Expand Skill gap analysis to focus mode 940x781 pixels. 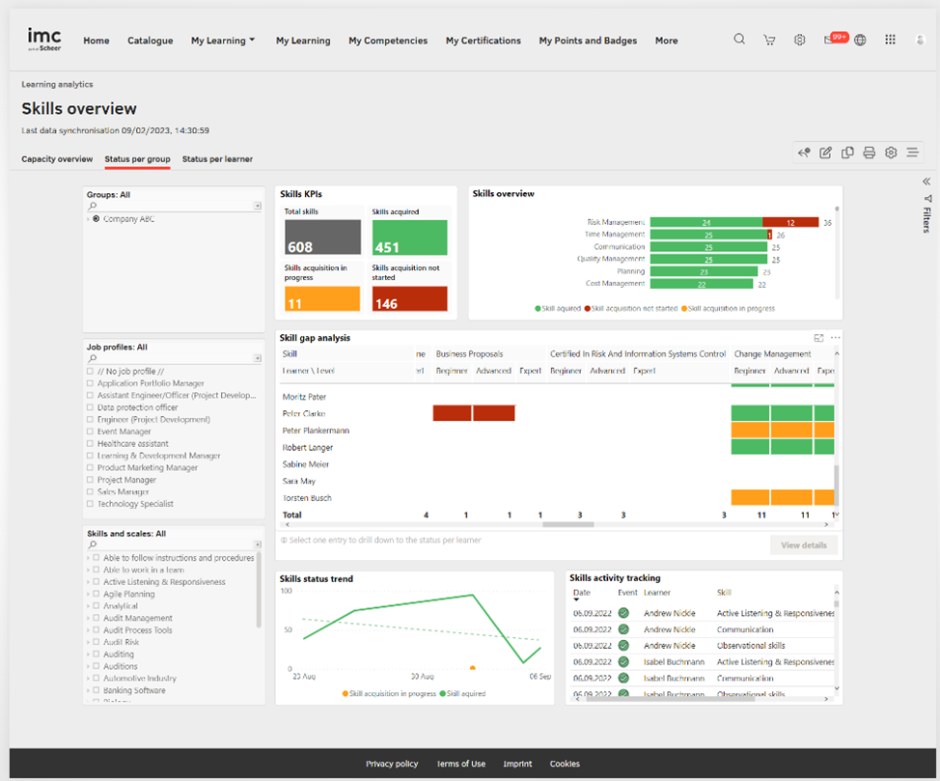[x=818, y=338]
